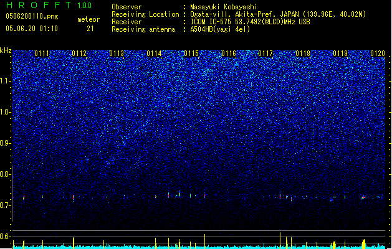Click the date stamp 05.06.20 01:10
392x249 pixels.
[32, 29]
